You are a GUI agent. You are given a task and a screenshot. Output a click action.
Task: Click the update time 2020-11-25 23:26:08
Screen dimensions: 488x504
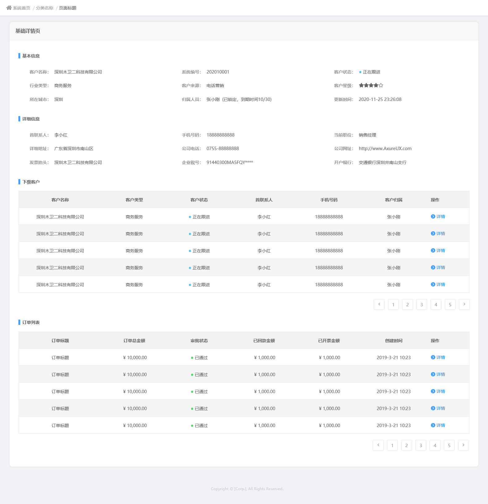tap(380, 99)
